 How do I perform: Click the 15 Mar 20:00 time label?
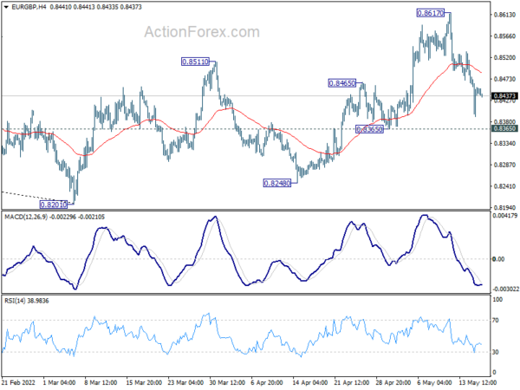144,383
